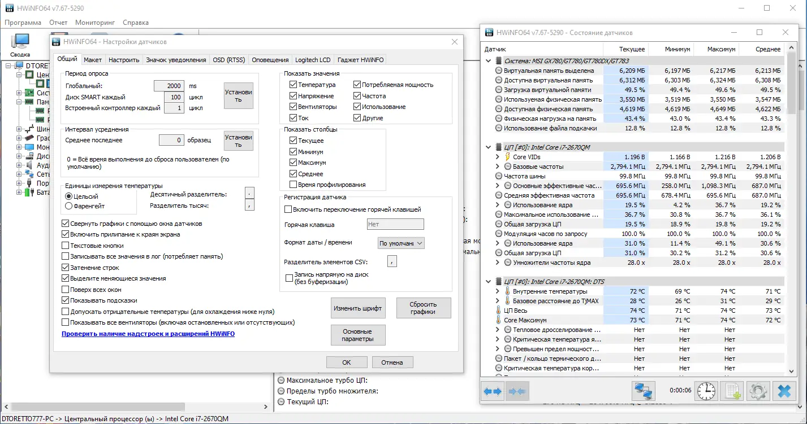Click the sensor icon beside Частота шины

pos(499,176)
